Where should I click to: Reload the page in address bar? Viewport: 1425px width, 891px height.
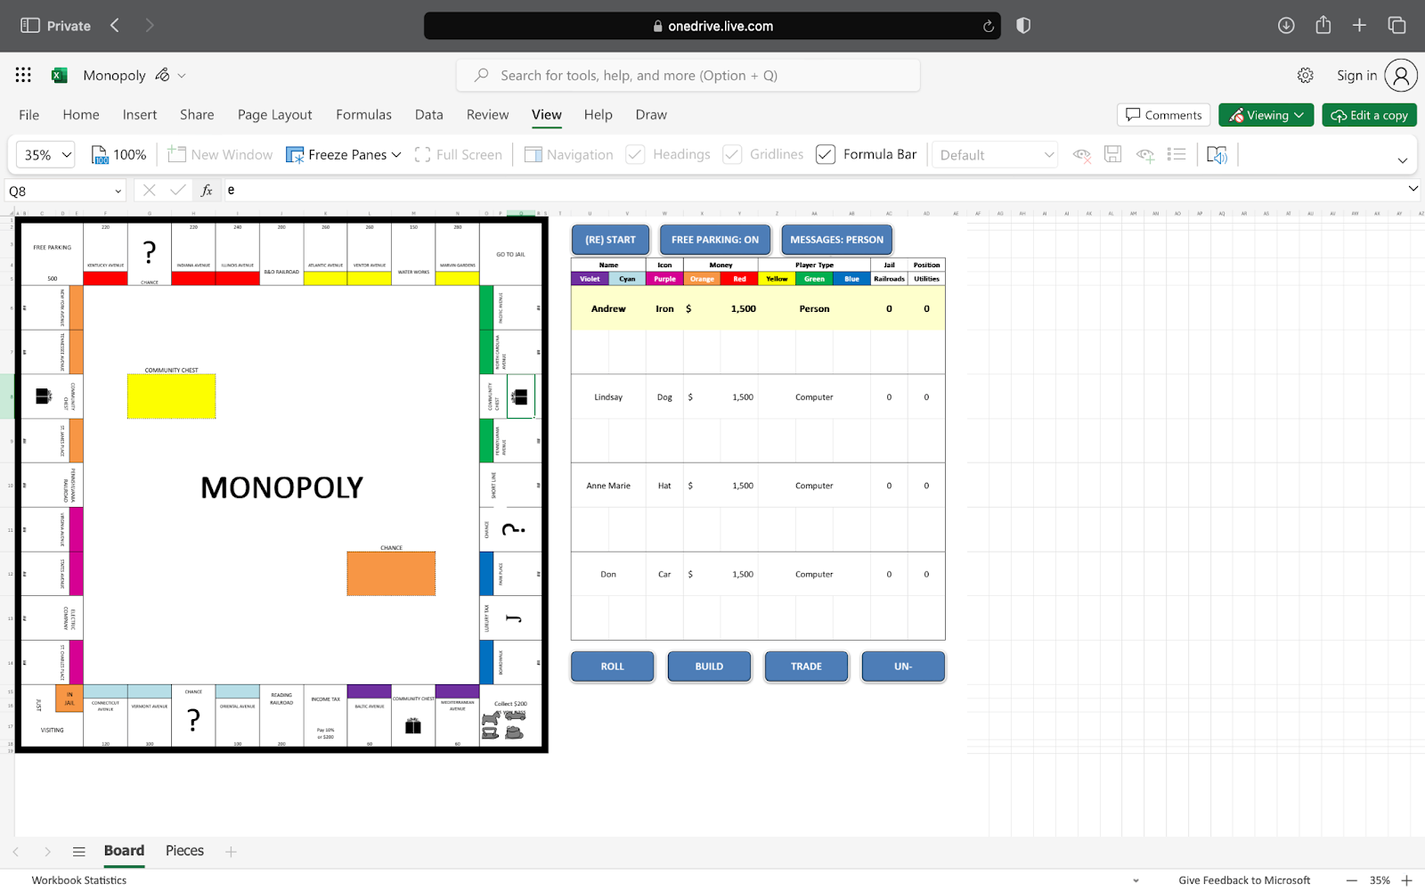[x=988, y=27]
